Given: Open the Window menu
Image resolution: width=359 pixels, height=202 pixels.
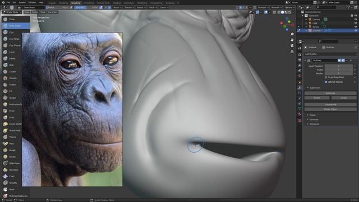Looking at the screenshot, I should [x=32, y=2].
